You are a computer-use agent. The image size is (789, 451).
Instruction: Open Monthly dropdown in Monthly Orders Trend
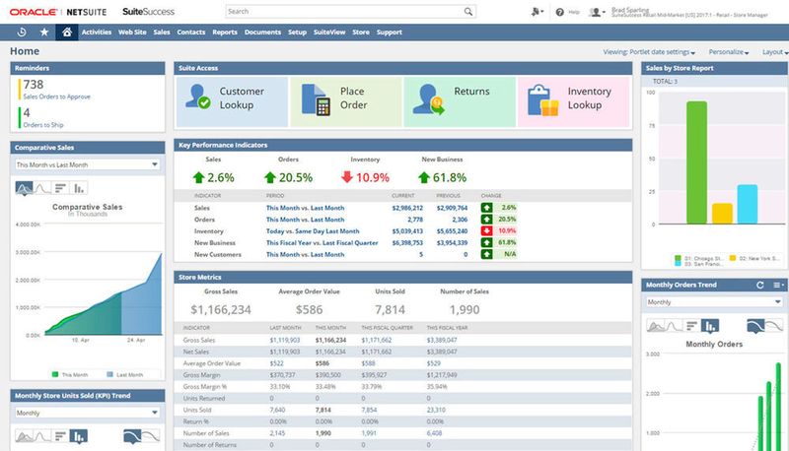click(714, 302)
